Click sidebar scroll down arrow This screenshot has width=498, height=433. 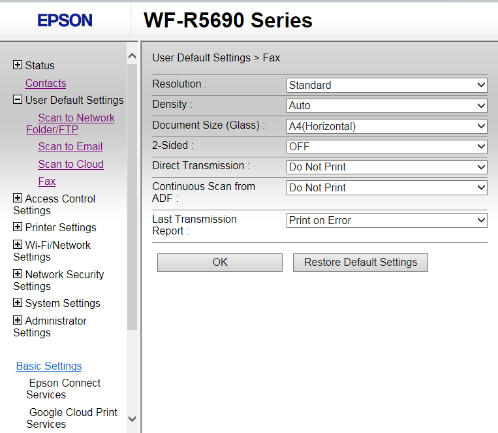[132, 419]
